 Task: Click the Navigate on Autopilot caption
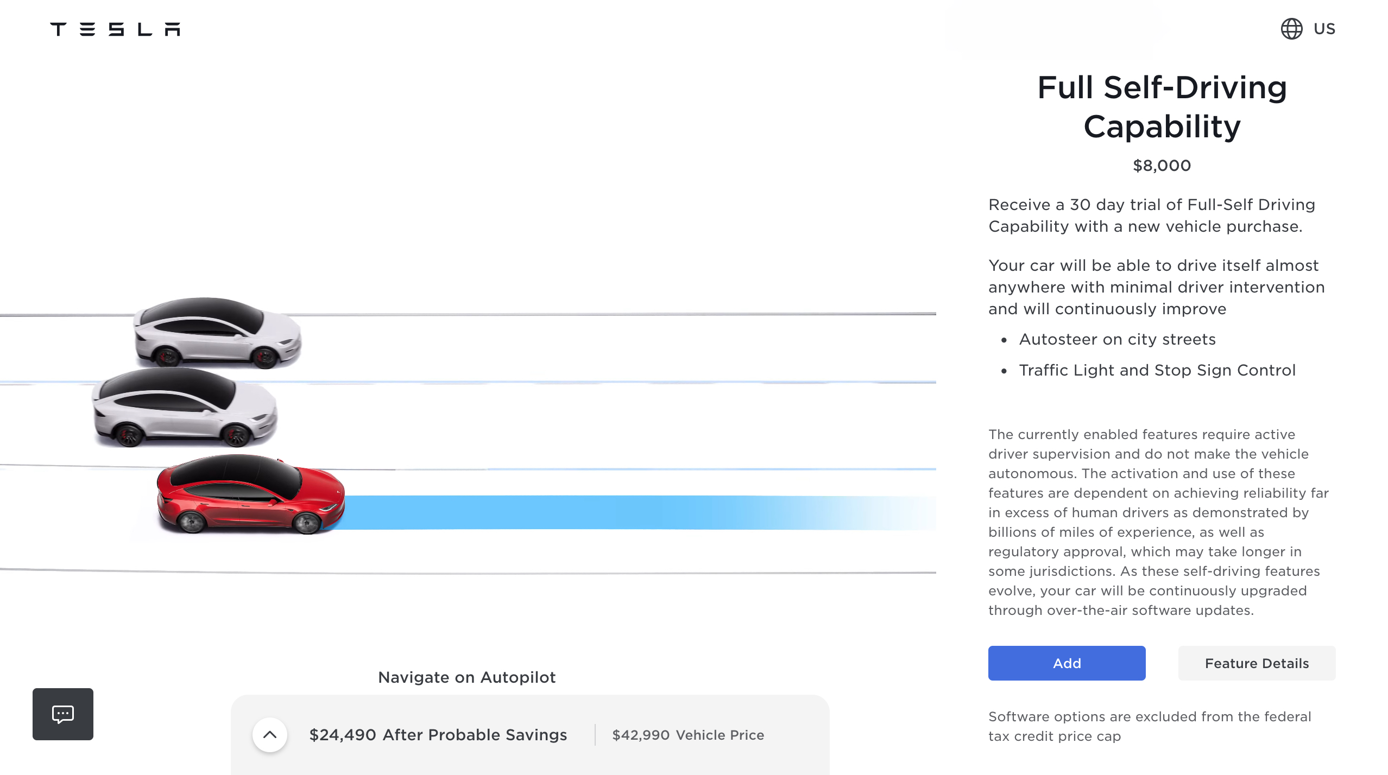click(x=466, y=677)
